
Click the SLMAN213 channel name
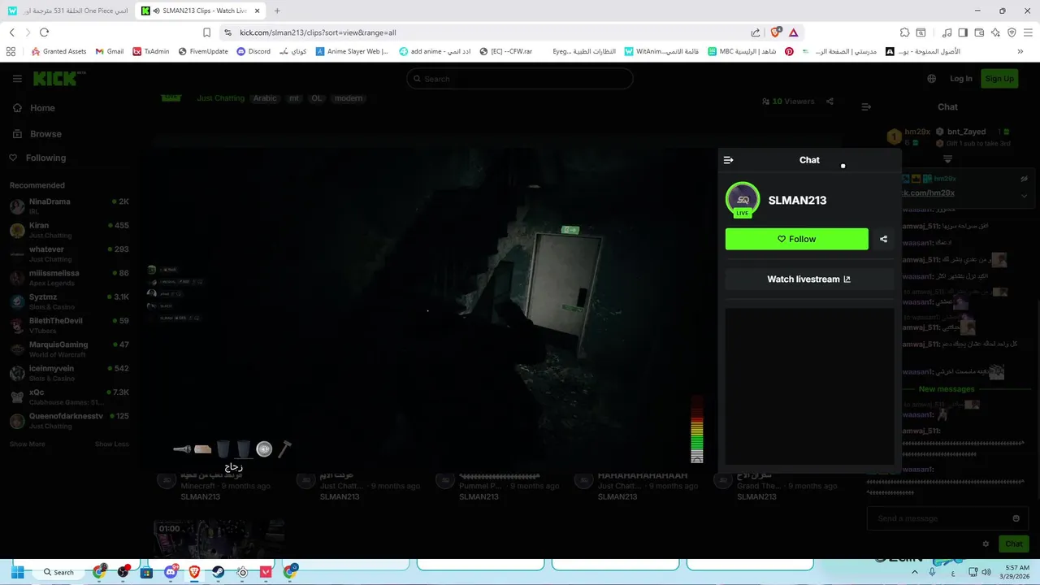pos(797,200)
